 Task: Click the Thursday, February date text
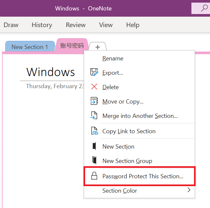[x=55, y=86]
